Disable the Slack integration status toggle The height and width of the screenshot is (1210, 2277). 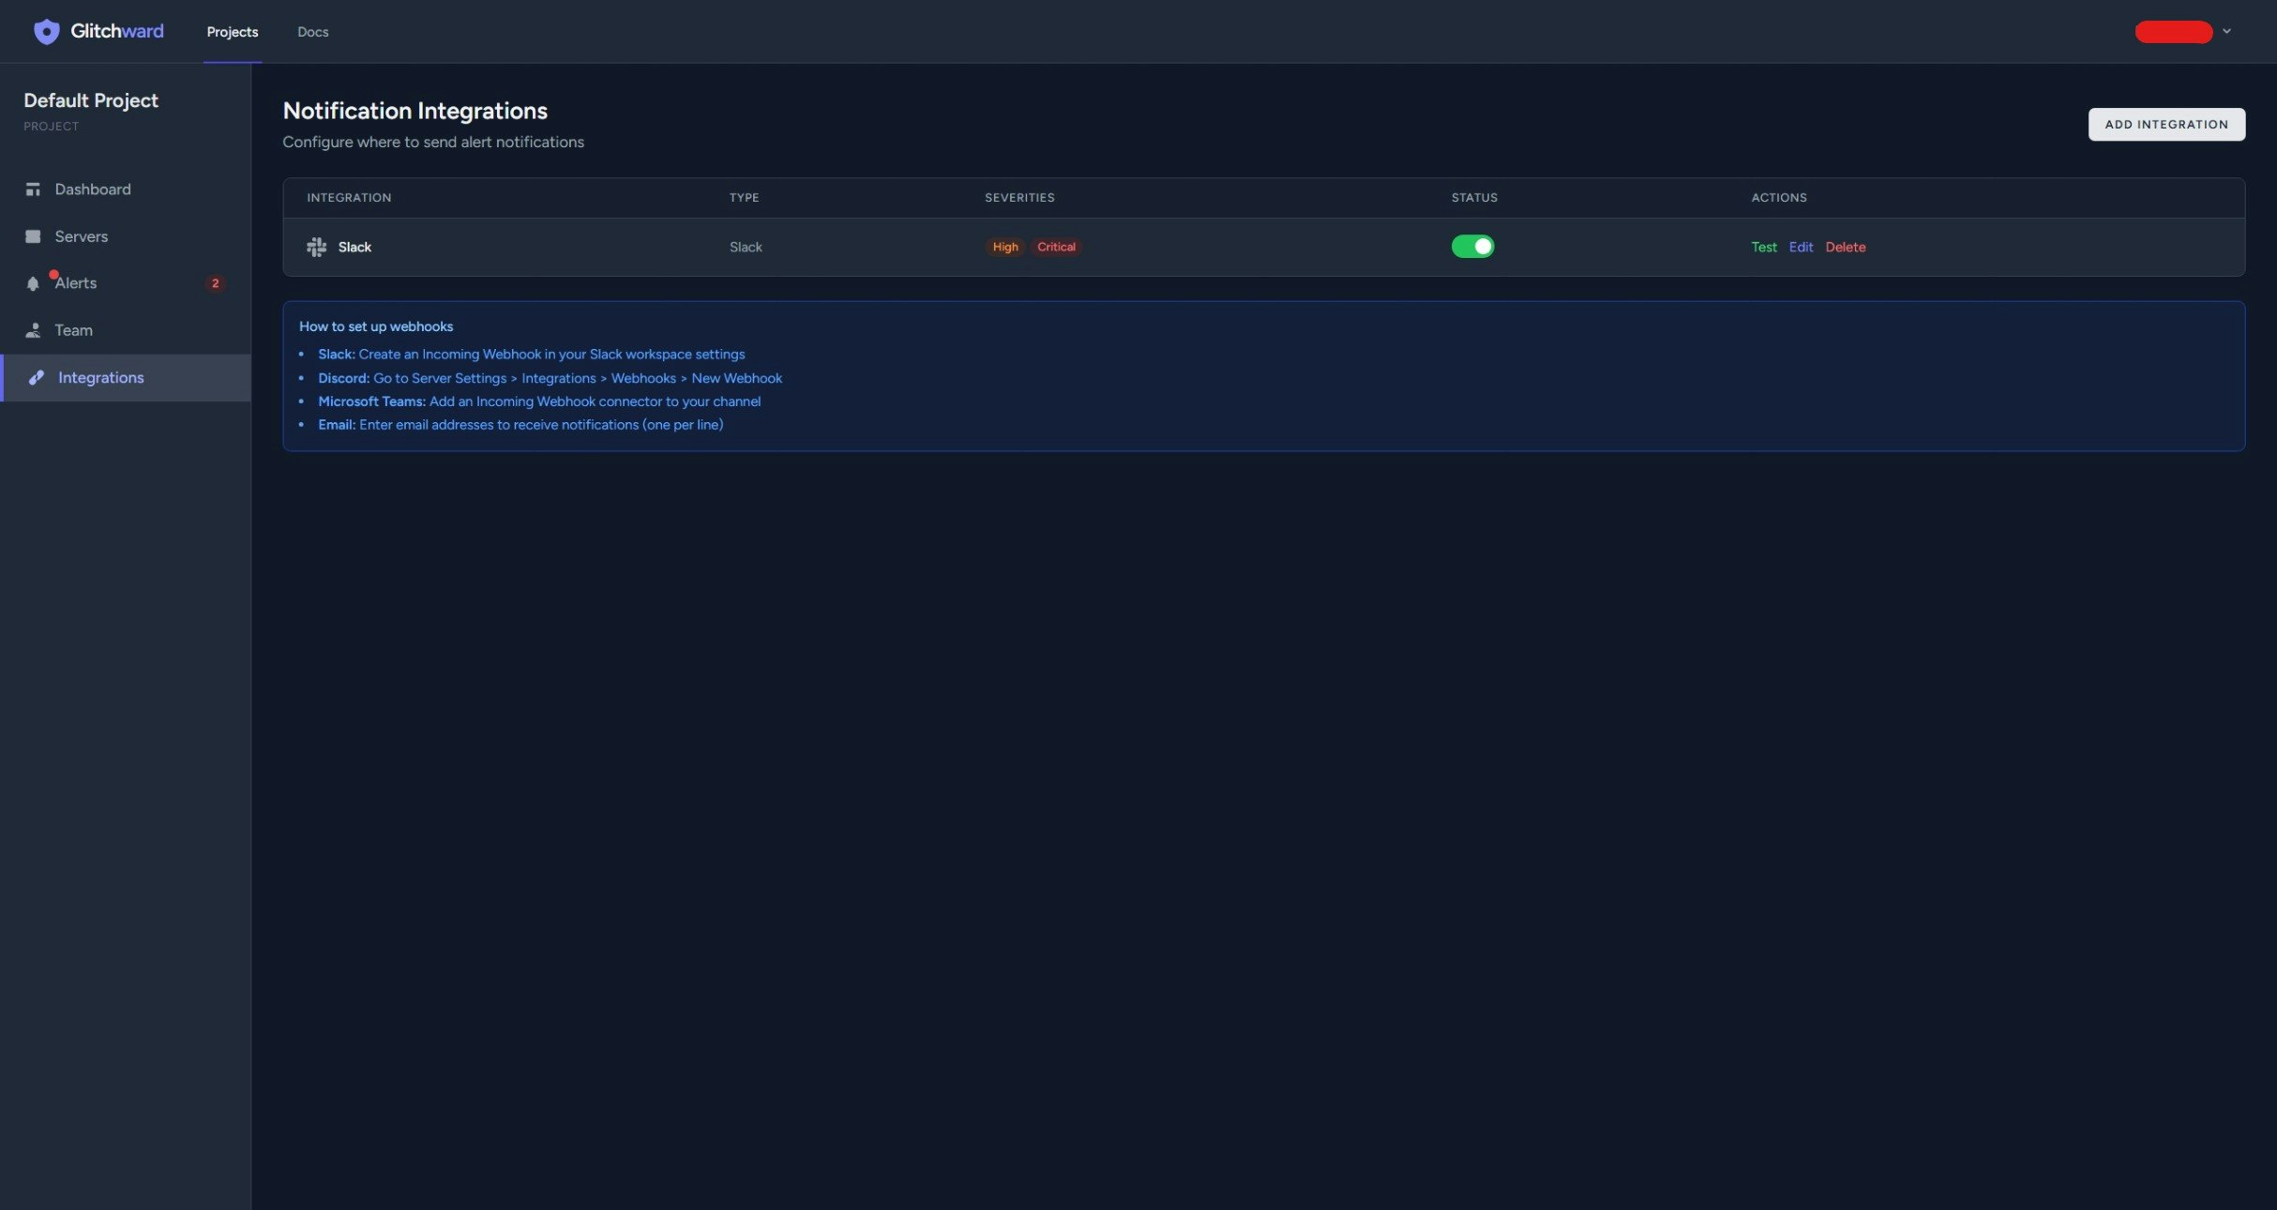(1471, 247)
